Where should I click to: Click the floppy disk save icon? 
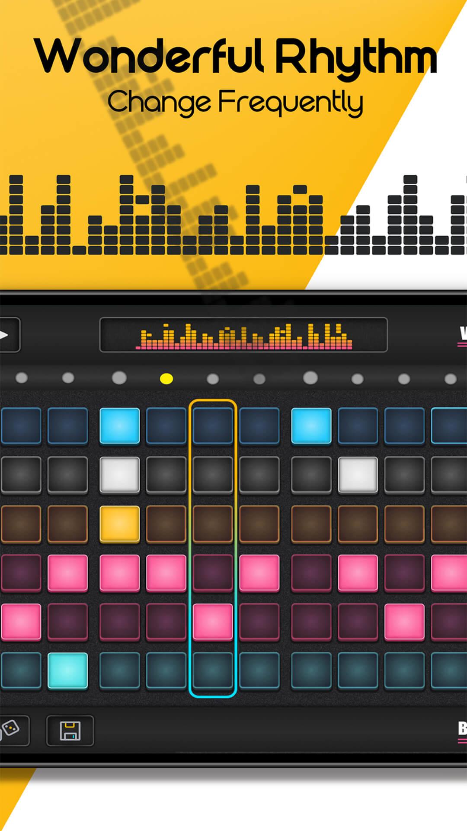[70, 731]
